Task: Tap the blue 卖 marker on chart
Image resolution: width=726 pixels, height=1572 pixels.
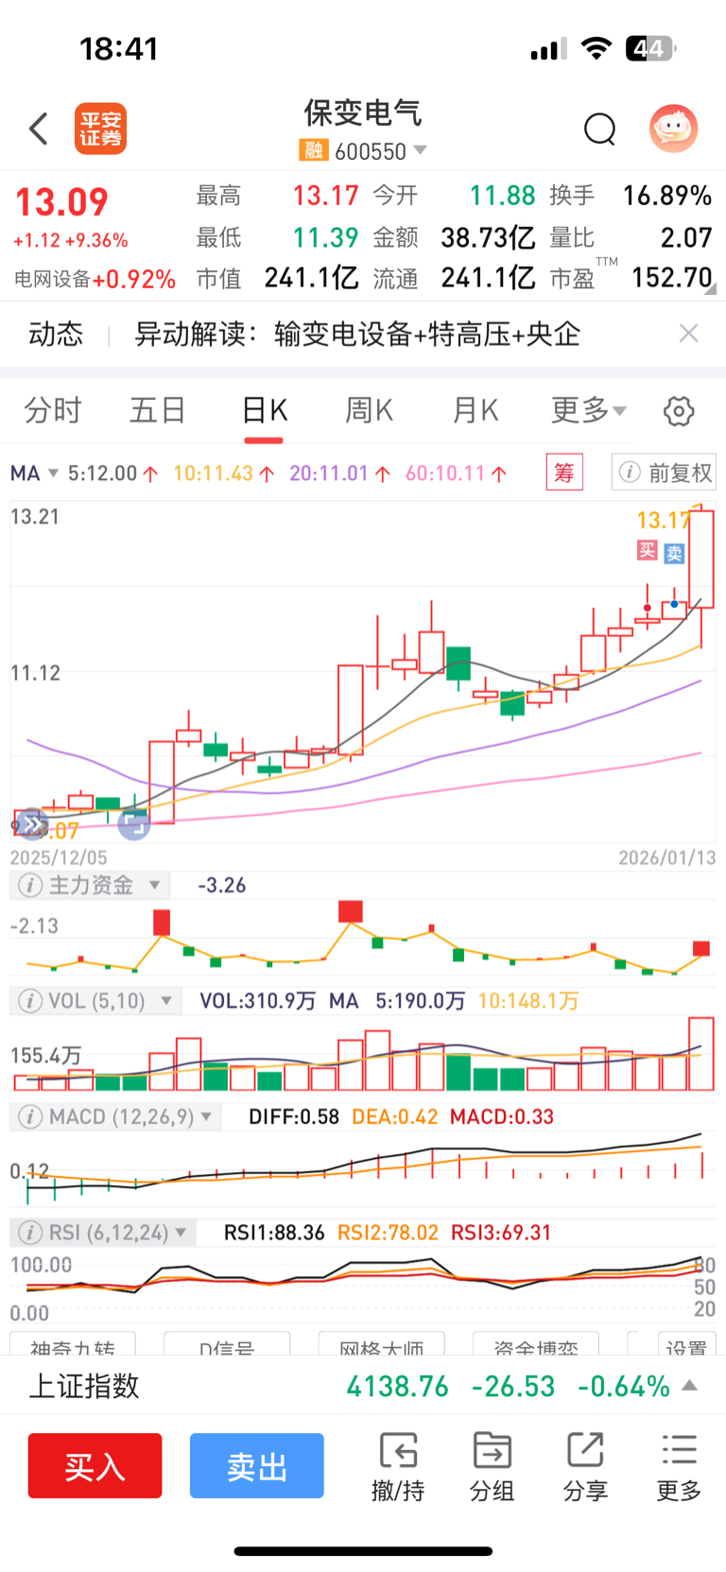Action: (674, 553)
